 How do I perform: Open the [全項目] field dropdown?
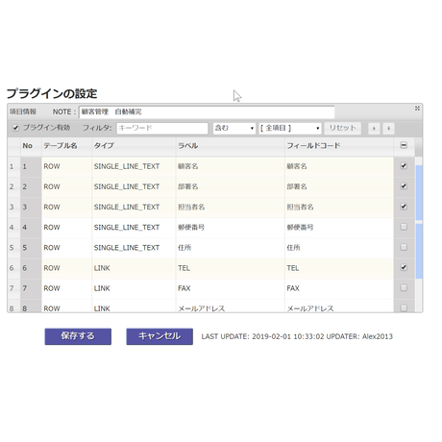pos(290,128)
